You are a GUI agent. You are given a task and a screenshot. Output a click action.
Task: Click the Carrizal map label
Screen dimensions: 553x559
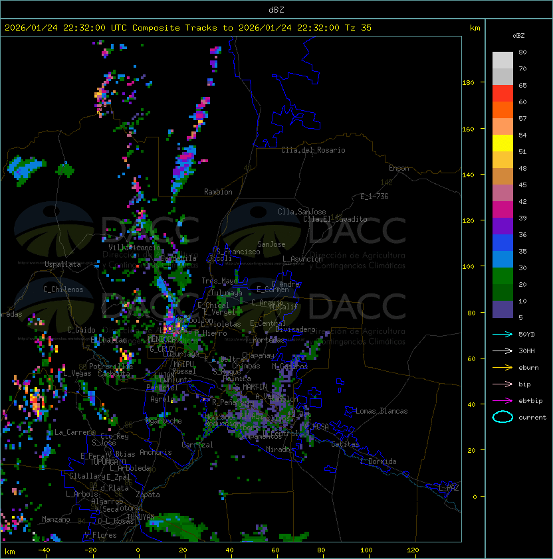click(197, 445)
